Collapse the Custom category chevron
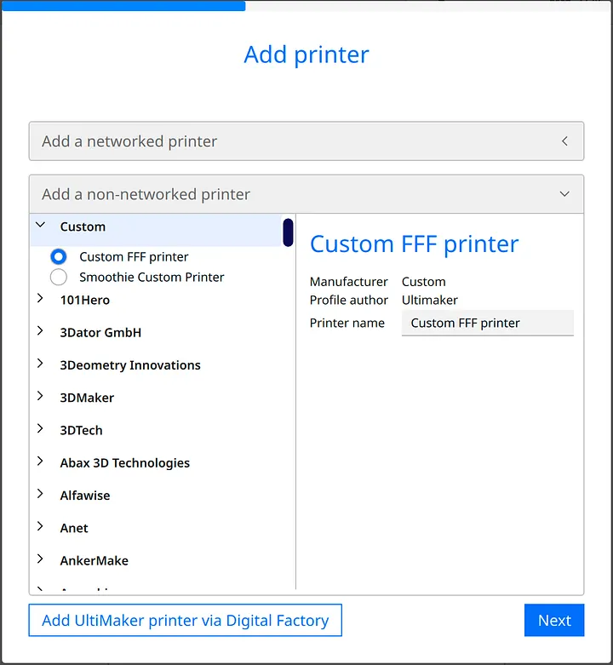Image resolution: width=613 pixels, height=665 pixels. [41, 225]
